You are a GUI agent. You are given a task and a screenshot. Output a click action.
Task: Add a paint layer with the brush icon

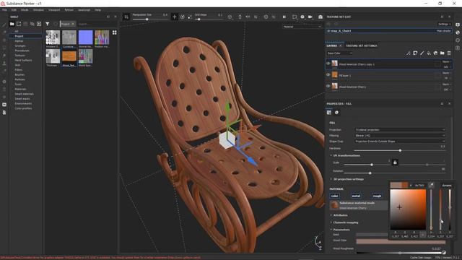(x=422, y=53)
